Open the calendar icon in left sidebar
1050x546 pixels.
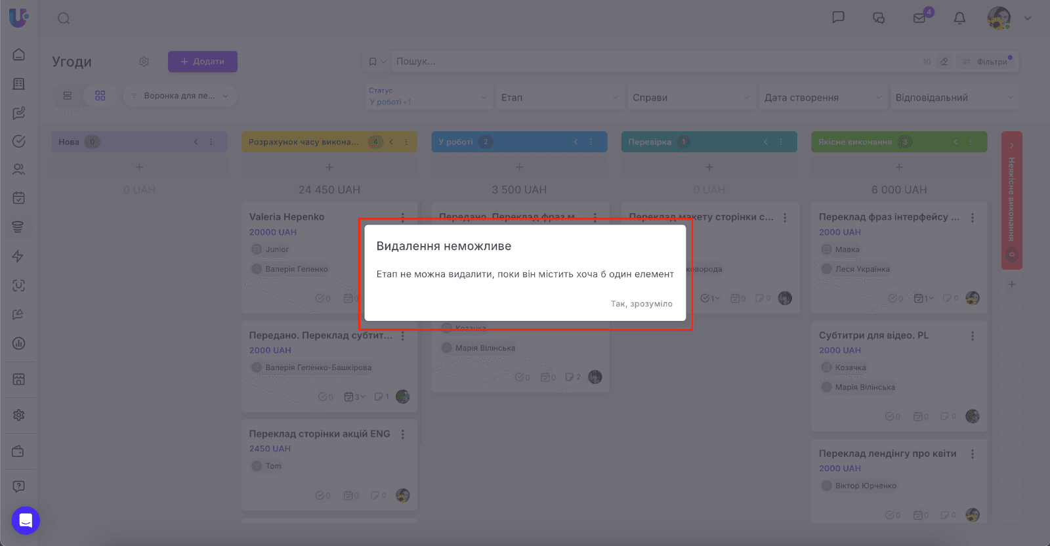pyautogui.click(x=19, y=198)
